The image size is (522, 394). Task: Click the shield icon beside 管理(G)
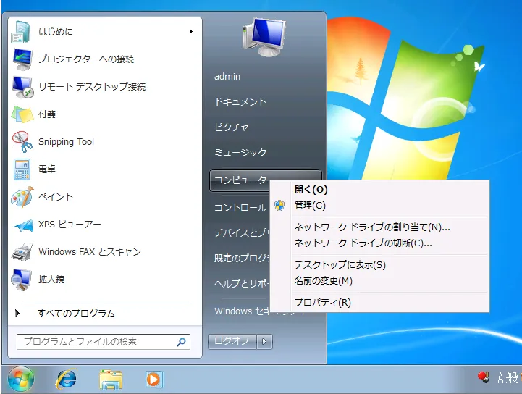click(279, 206)
